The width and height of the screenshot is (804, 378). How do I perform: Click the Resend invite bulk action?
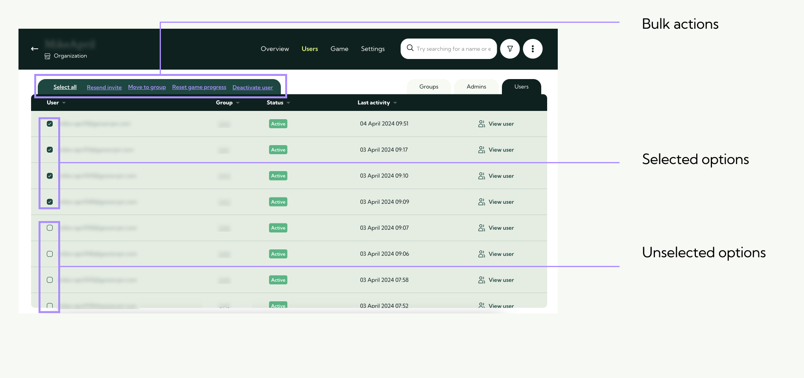(x=104, y=87)
